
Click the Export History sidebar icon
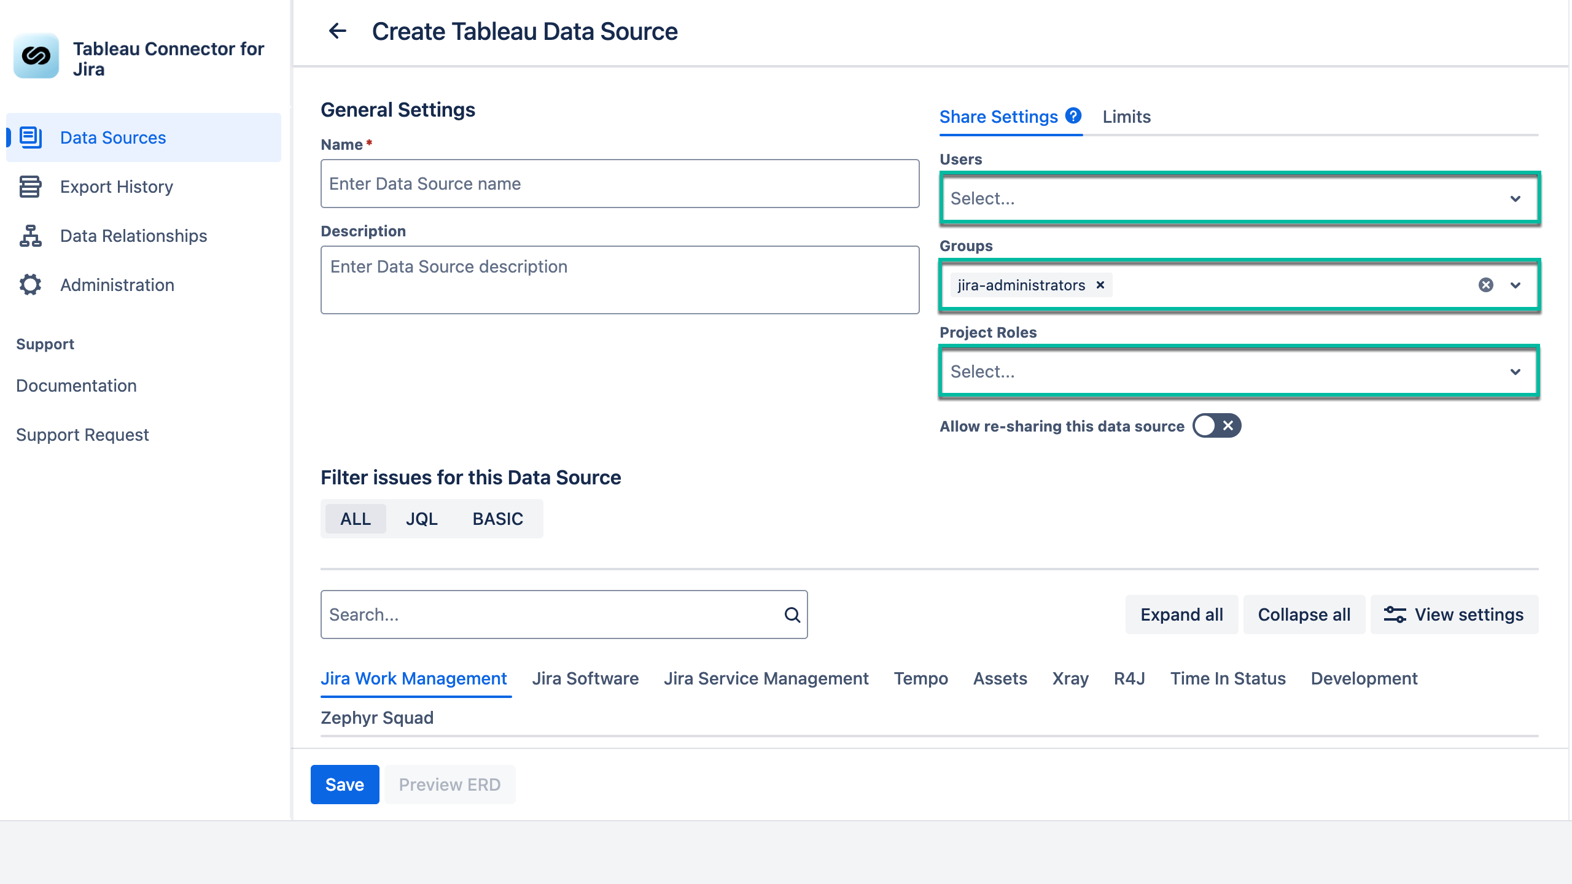[x=30, y=187]
